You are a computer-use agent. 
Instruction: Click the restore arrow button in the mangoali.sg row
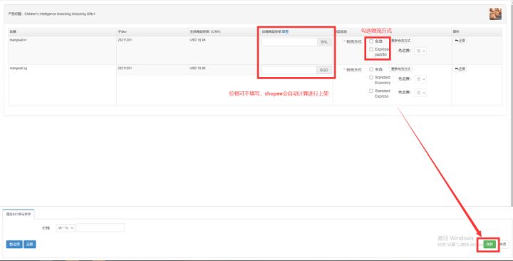coord(460,68)
